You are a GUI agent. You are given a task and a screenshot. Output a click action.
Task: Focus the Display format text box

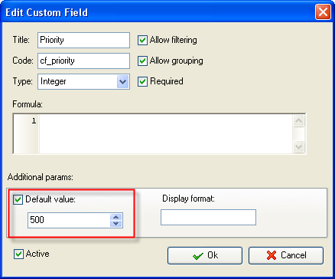coord(208,218)
